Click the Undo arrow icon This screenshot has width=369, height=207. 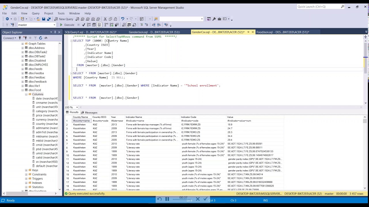tap(123, 19)
